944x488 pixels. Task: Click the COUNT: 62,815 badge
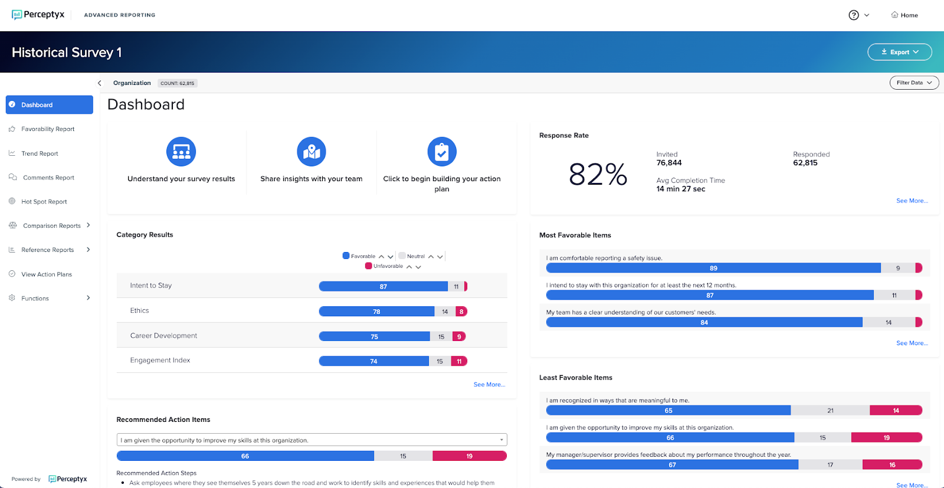click(x=178, y=83)
